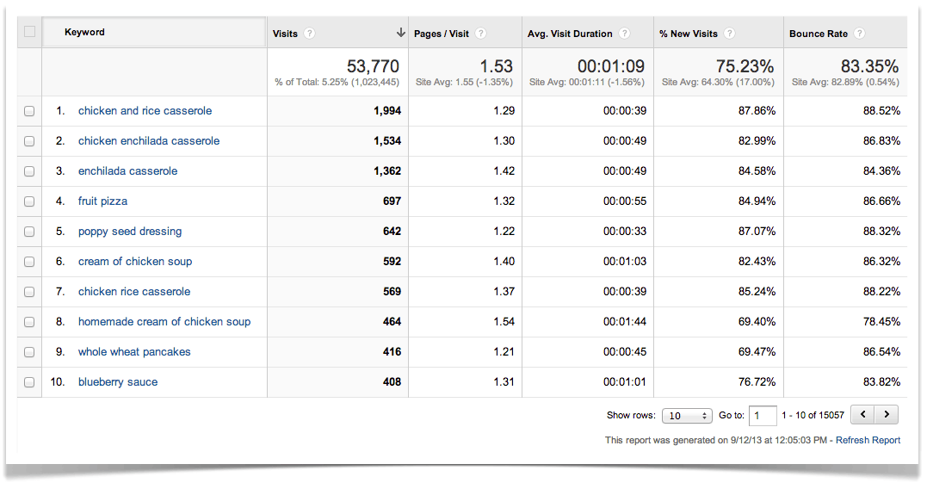The width and height of the screenshot is (927, 489).
Task: Click the Refresh Report link
Action: [868, 440]
